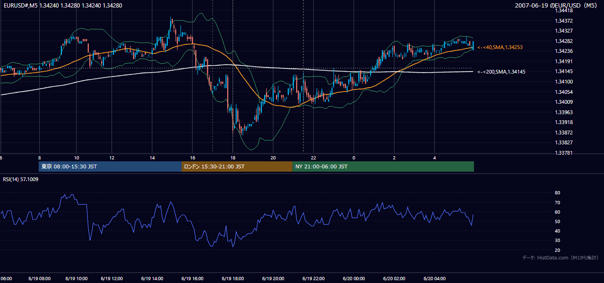Screen dimensions: 604x283
Task: Click the 6/19 22:00 date label
Action: 313,279
